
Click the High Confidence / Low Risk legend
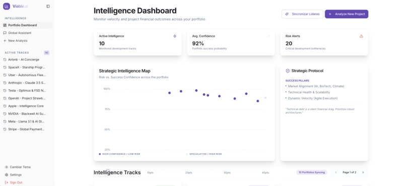pyautogui.click(x=119, y=154)
